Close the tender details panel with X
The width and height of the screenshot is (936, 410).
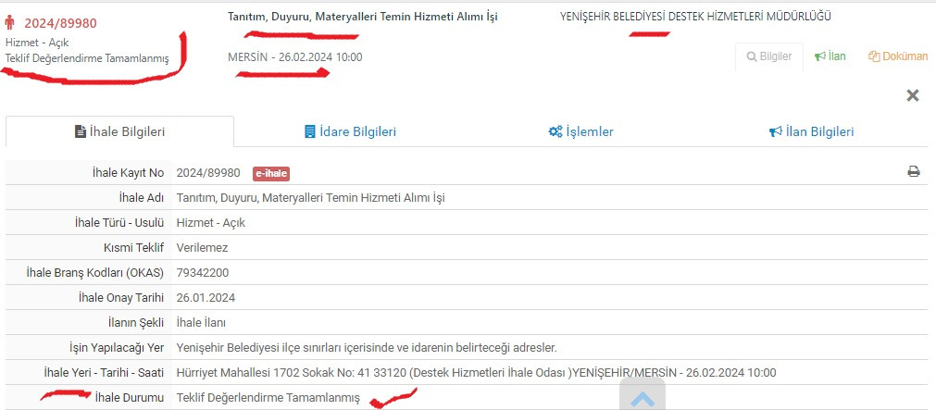913,95
